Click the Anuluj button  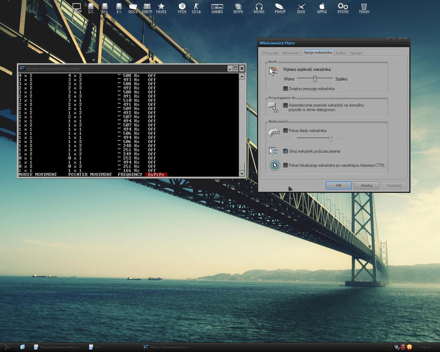[x=367, y=185]
